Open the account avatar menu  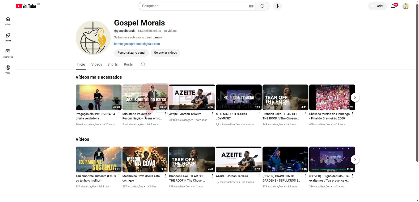(406, 6)
